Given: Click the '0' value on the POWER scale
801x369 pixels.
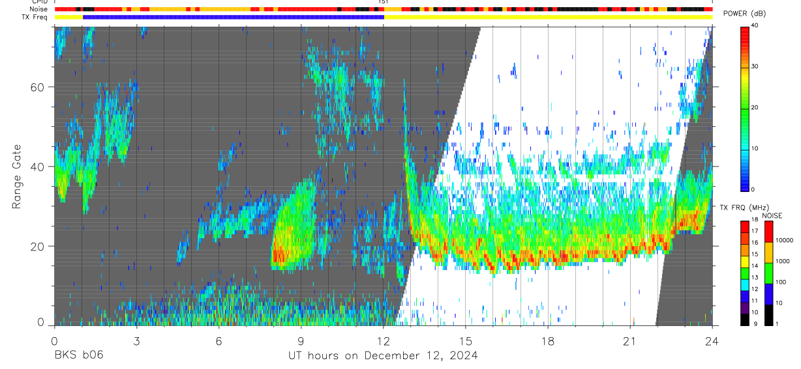Looking at the screenshot, I should coord(752,189).
